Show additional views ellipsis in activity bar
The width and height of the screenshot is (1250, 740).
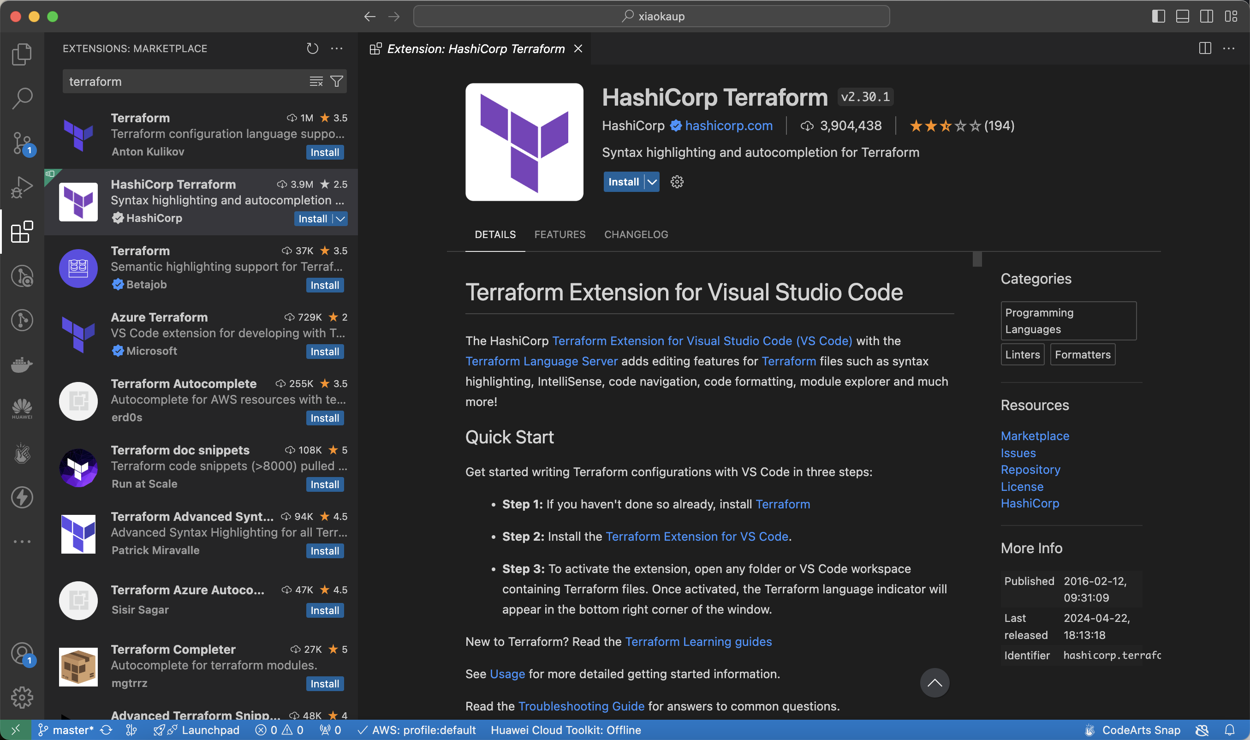point(22,542)
